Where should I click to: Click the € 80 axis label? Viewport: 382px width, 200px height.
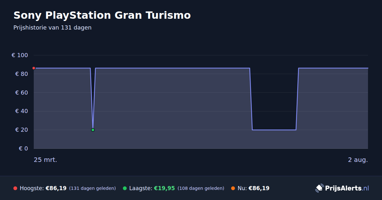coord(21,74)
